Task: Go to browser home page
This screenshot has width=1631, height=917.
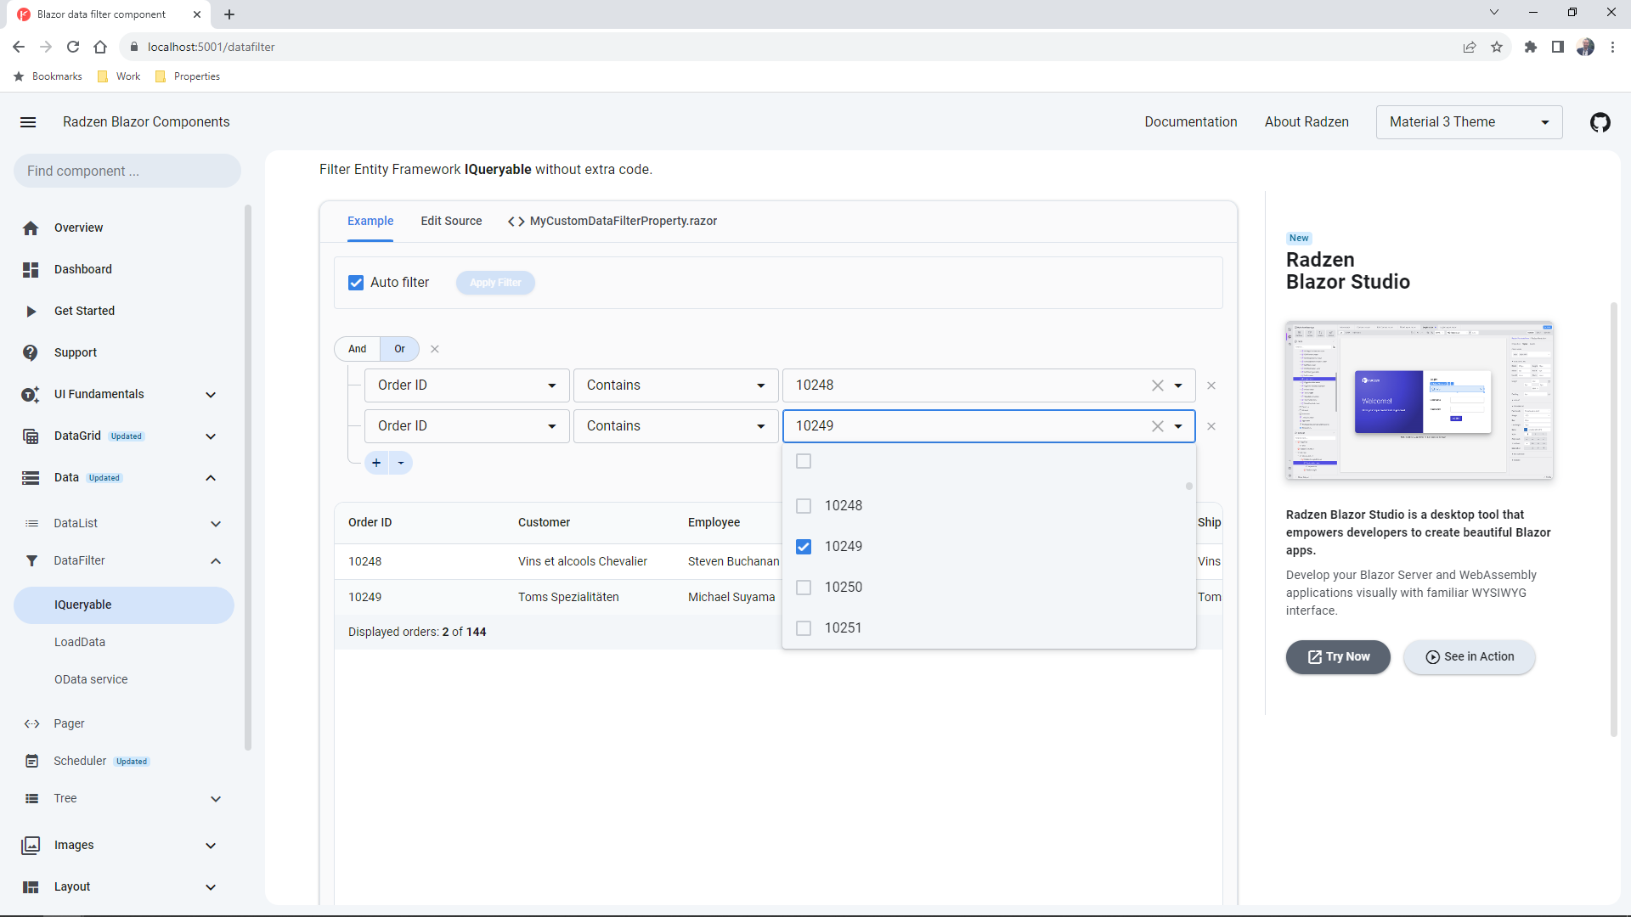Action: click(100, 47)
